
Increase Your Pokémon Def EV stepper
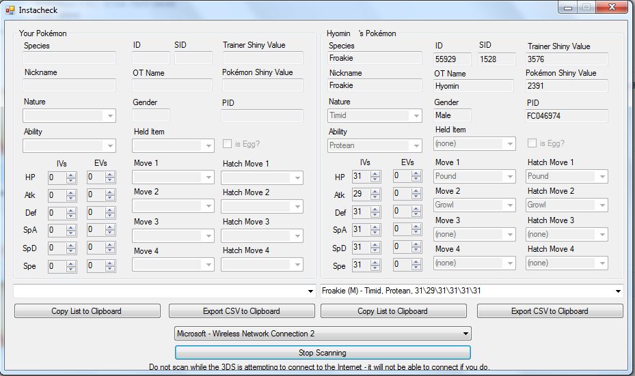[110, 210]
